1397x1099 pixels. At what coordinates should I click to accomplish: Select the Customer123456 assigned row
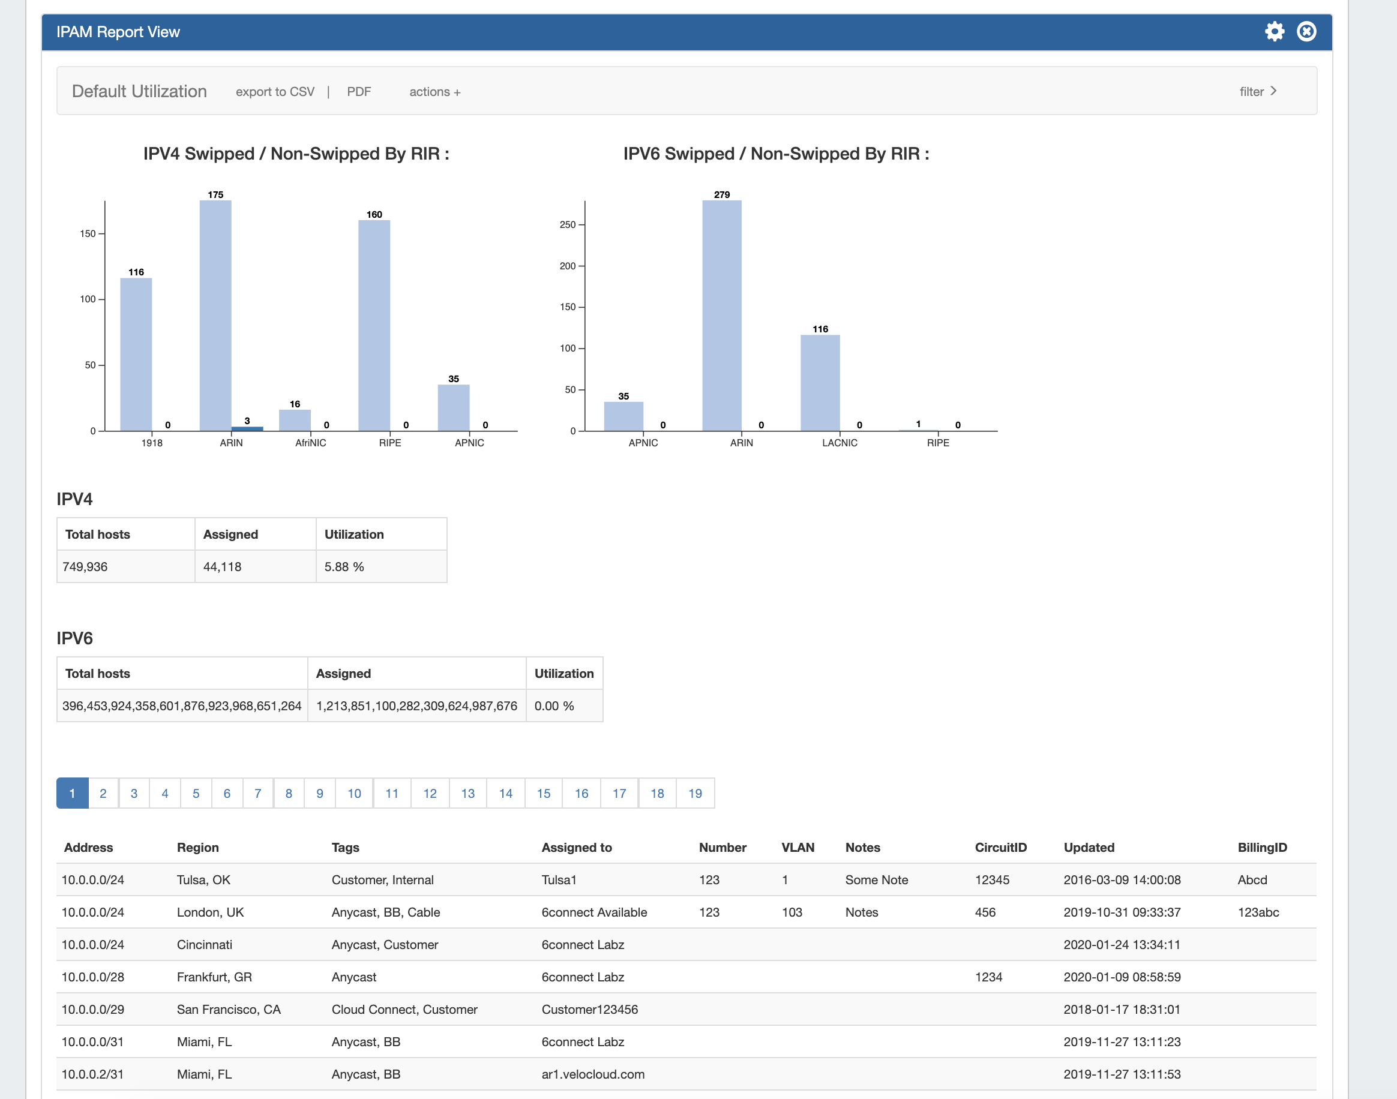point(589,1009)
